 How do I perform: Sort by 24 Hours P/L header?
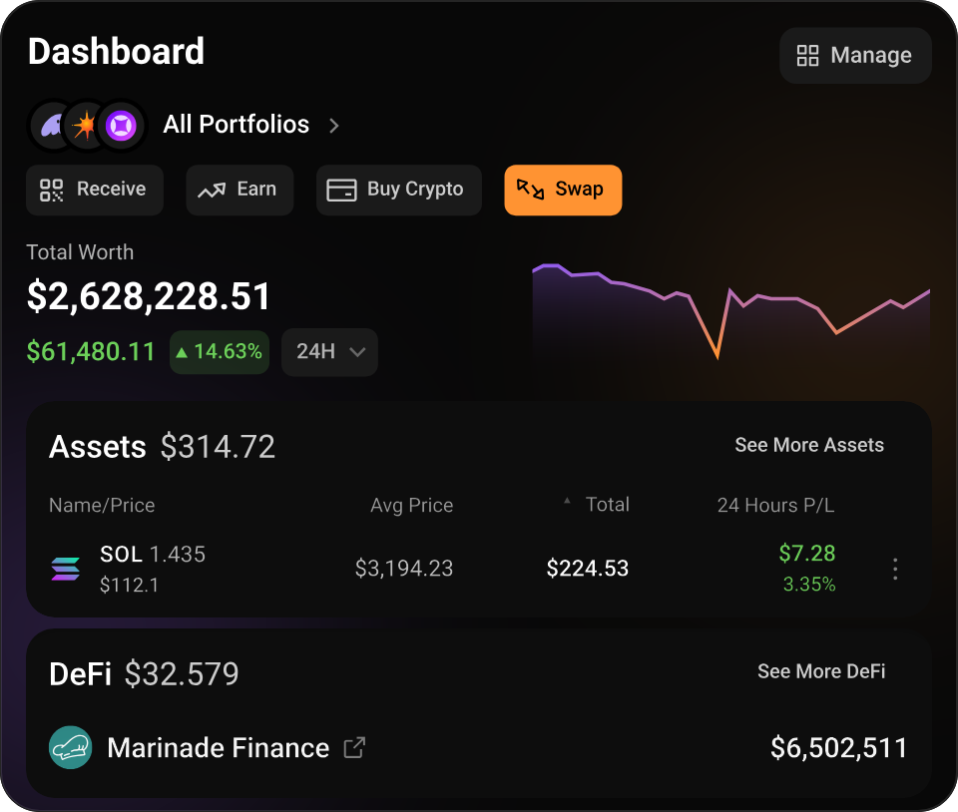(775, 506)
